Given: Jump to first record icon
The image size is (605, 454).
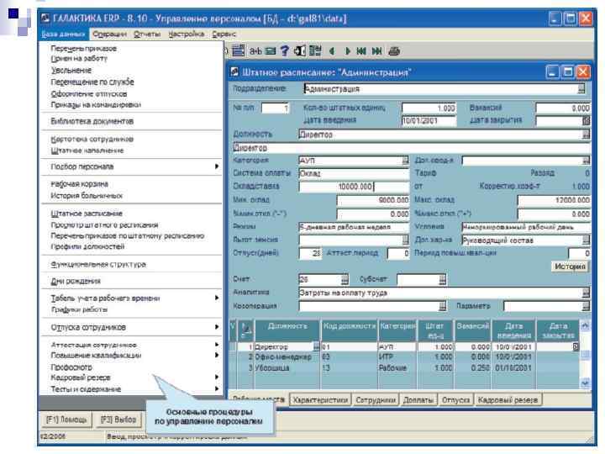Looking at the screenshot, I should pos(361,51).
